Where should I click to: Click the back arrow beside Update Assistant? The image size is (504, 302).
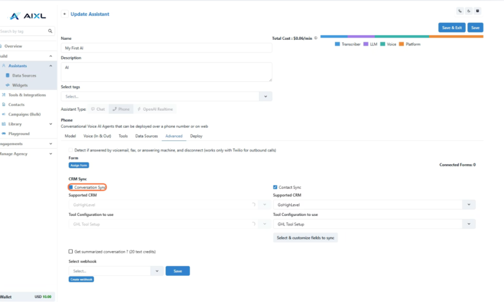tap(64, 14)
